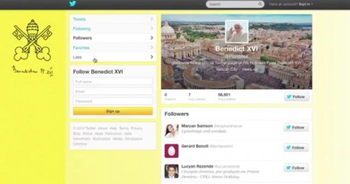The width and height of the screenshot is (350, 184).
Task: Click the Email input field
Action: tap(113, 91)
